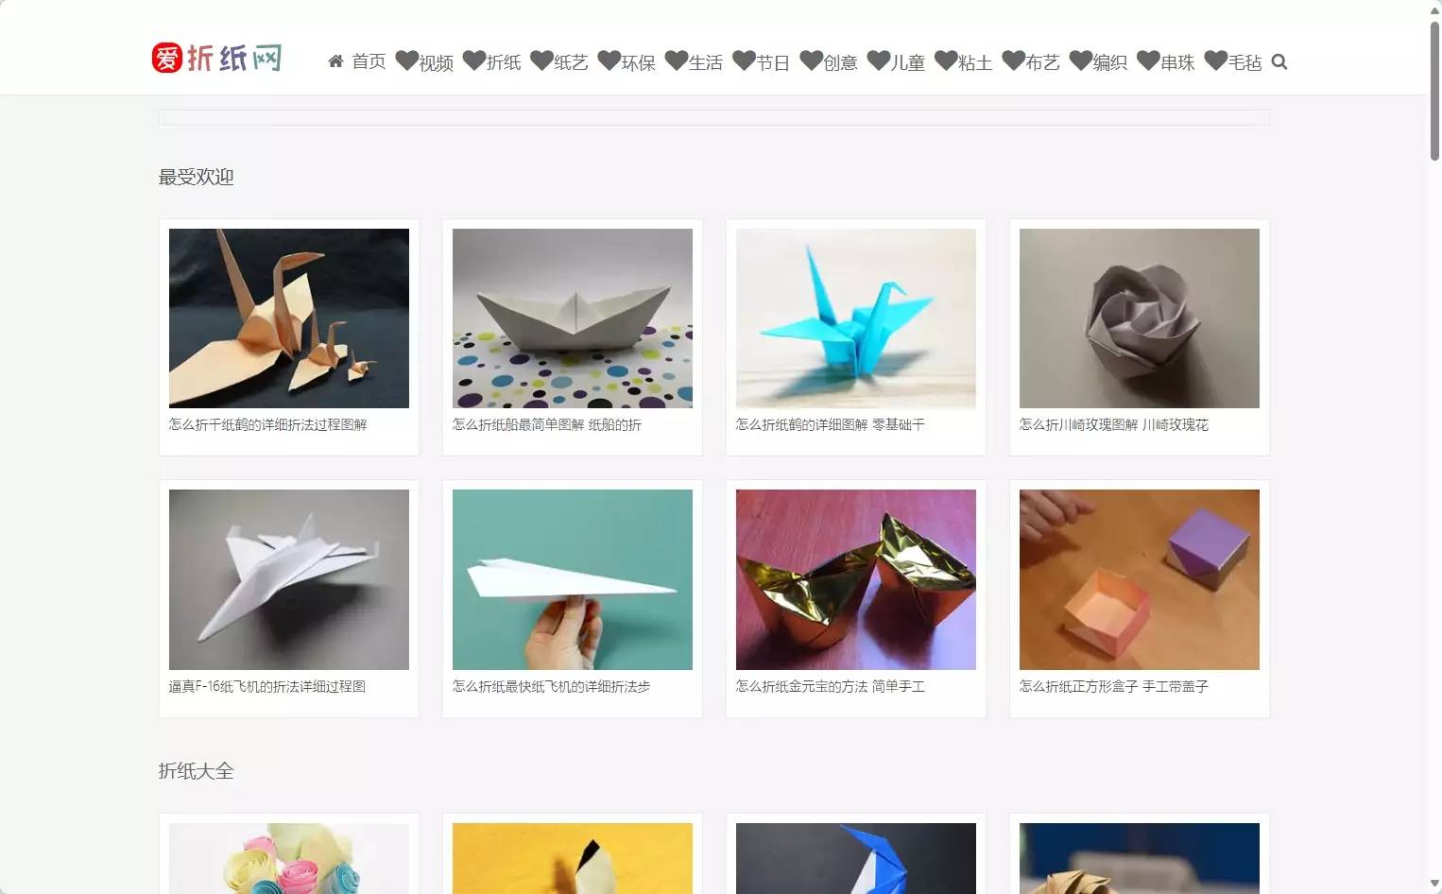Open link 怎么折千纸鹤的详细折法过程图解
The image size is (1442, 894).
(268, 425)
